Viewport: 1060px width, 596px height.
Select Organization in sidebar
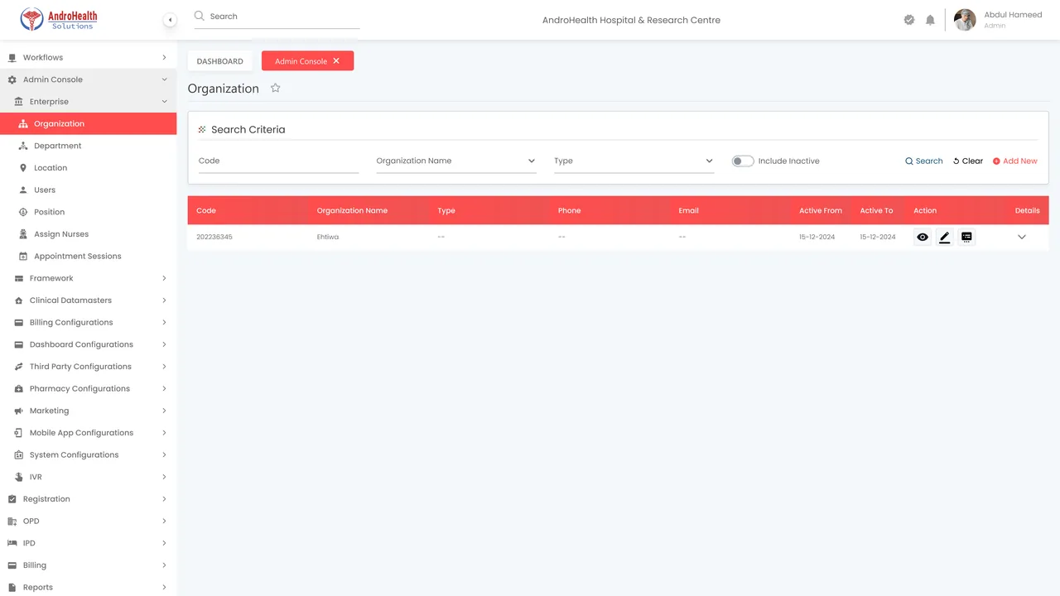point(88,124)
